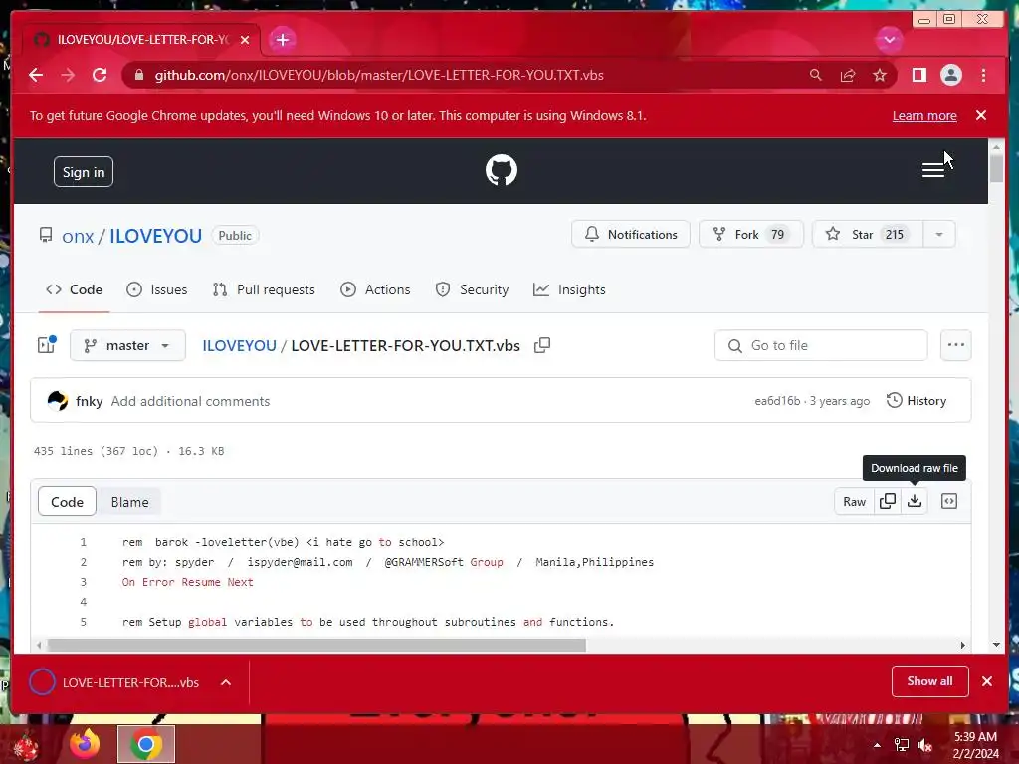Open Chrome side panel icon

pos(918,75)
